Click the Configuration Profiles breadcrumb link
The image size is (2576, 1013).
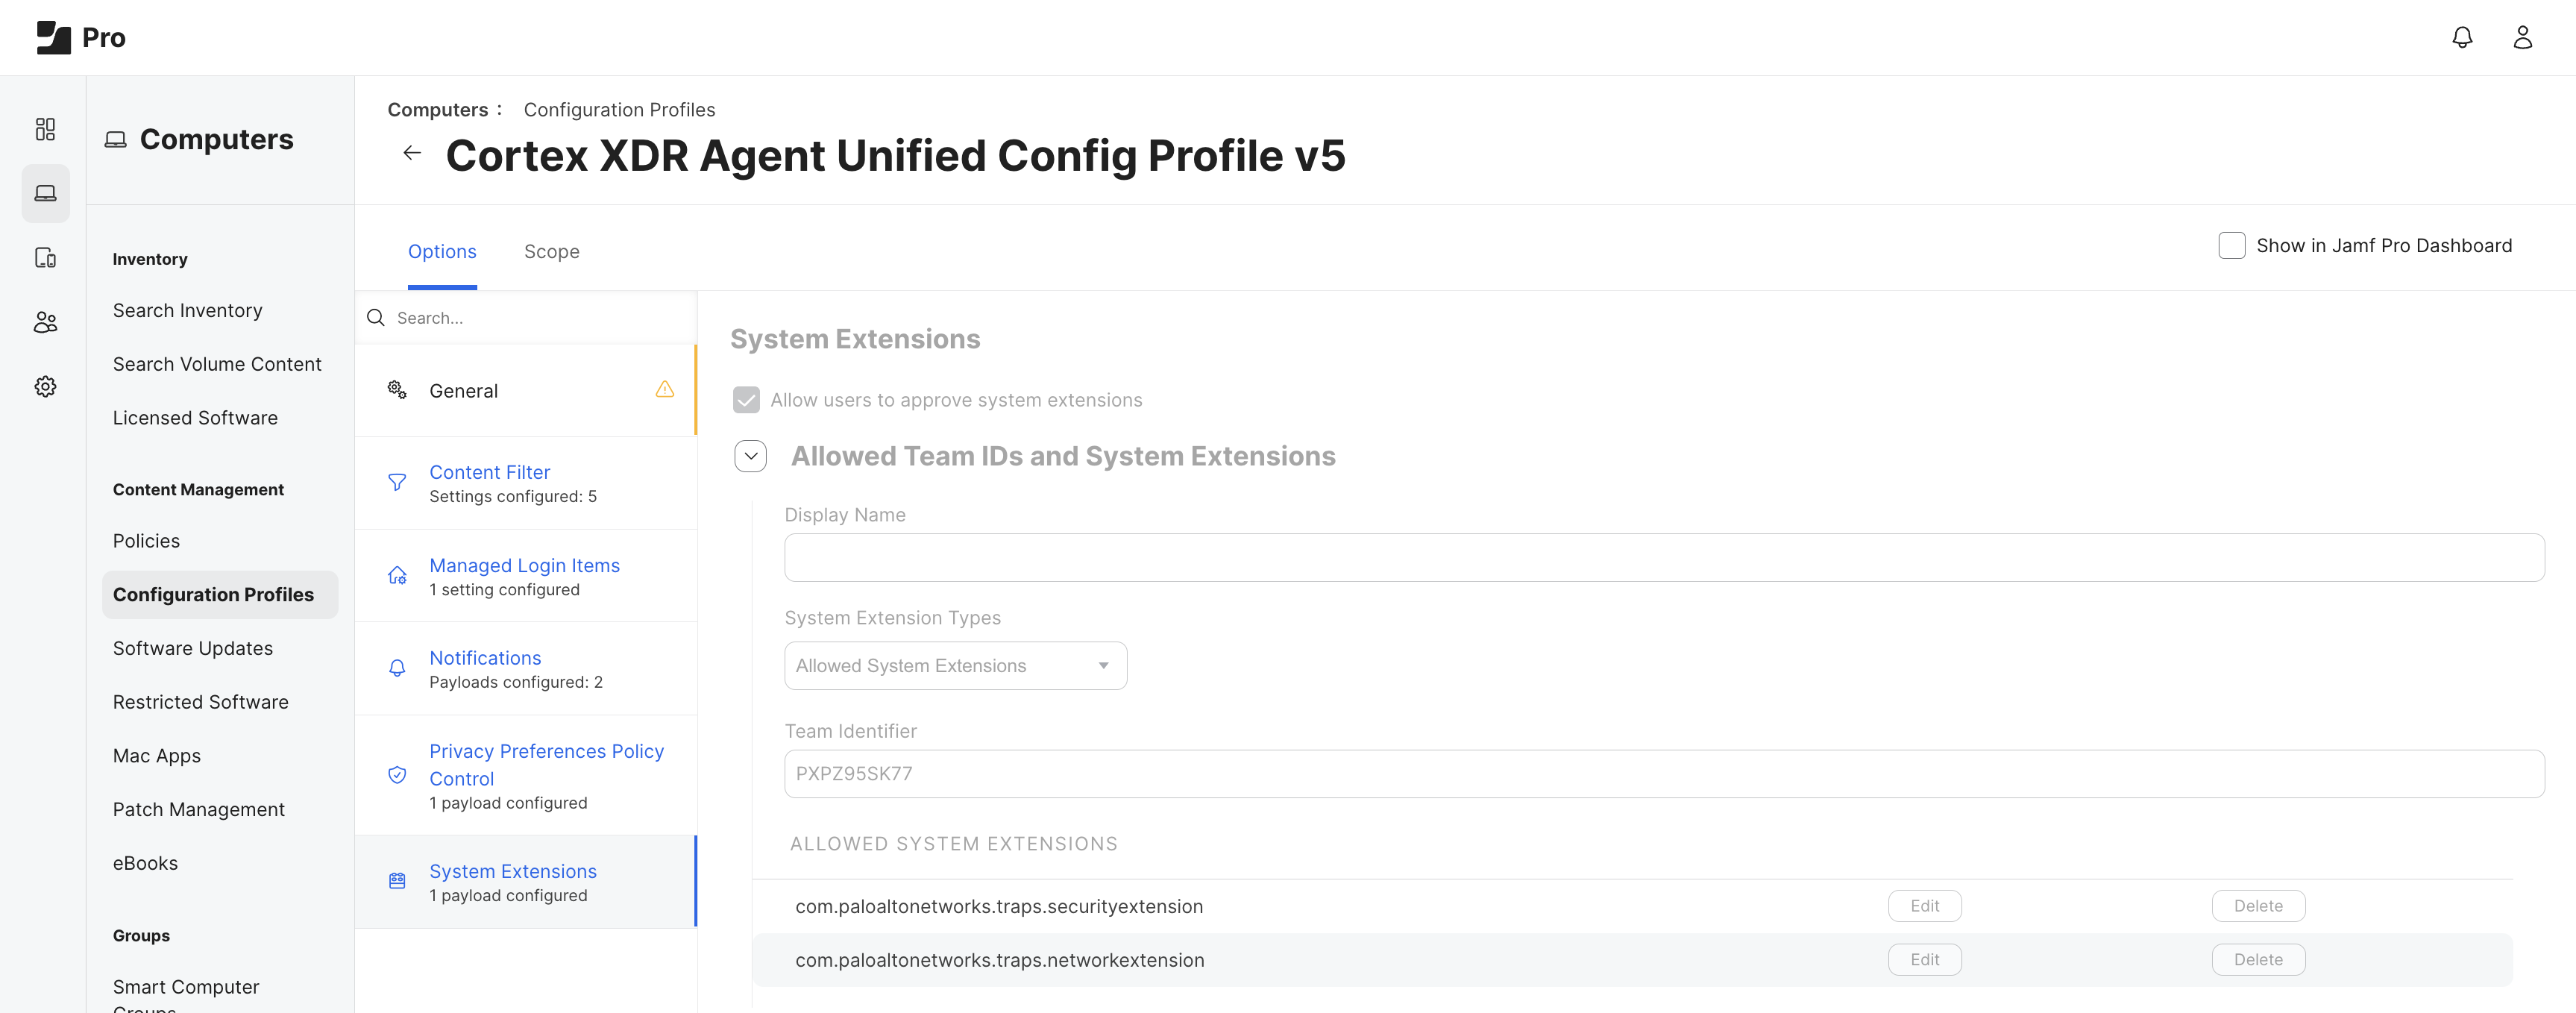click(619, 110)
